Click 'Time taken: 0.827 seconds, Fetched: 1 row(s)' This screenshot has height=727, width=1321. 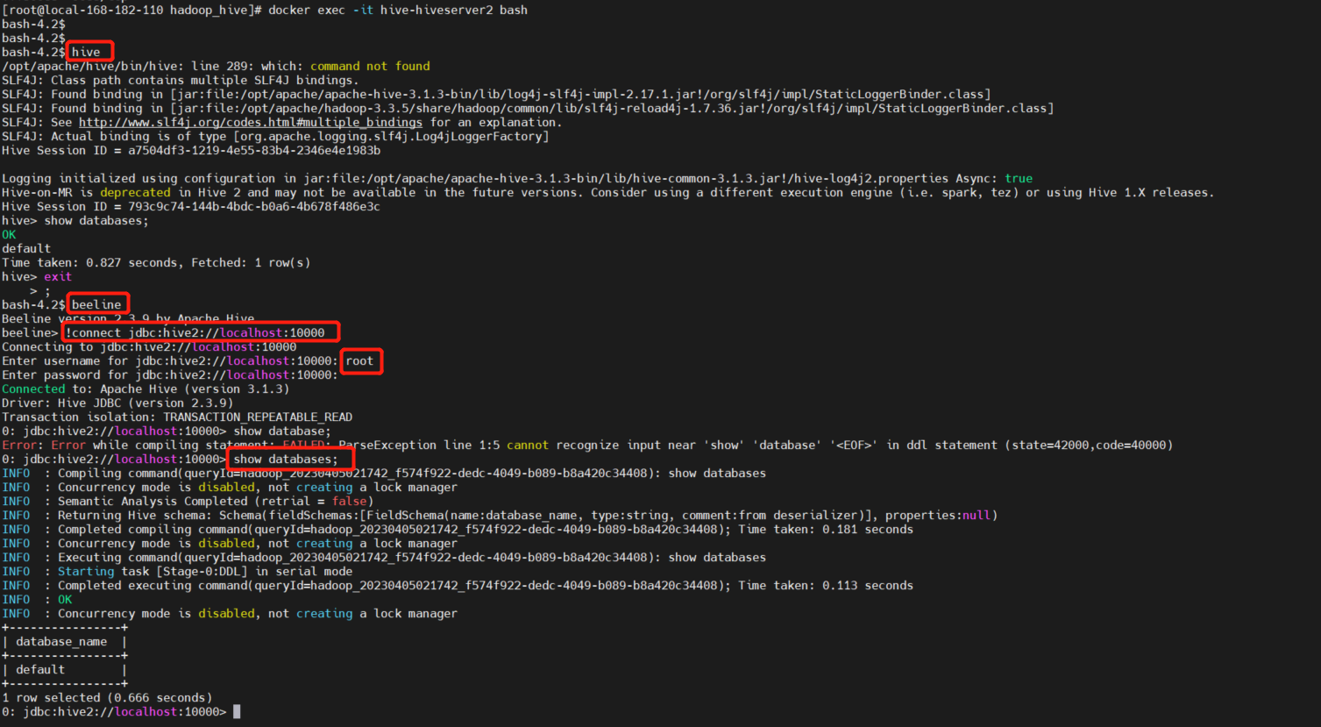point(156,263)
